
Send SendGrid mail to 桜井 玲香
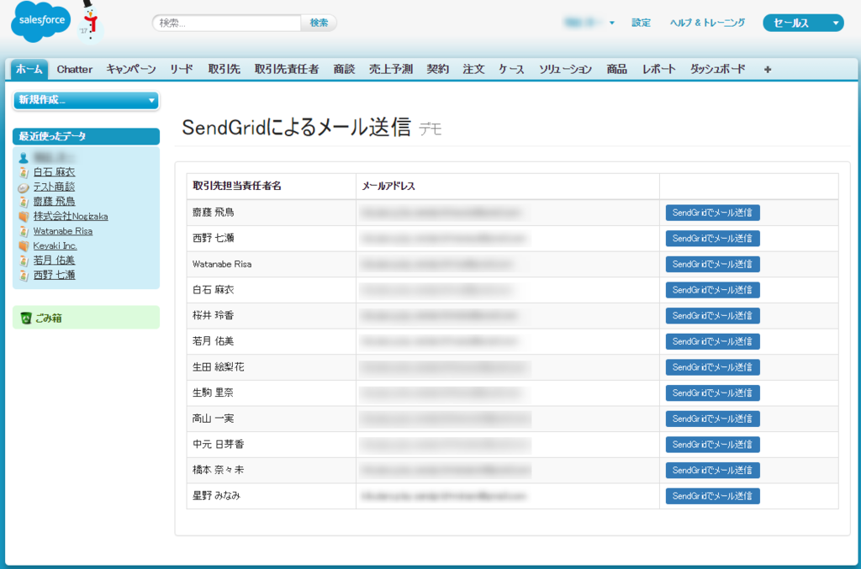[x=713, y=315]
